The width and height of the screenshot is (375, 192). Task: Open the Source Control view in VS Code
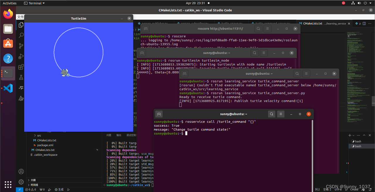(x=21, y=46)
